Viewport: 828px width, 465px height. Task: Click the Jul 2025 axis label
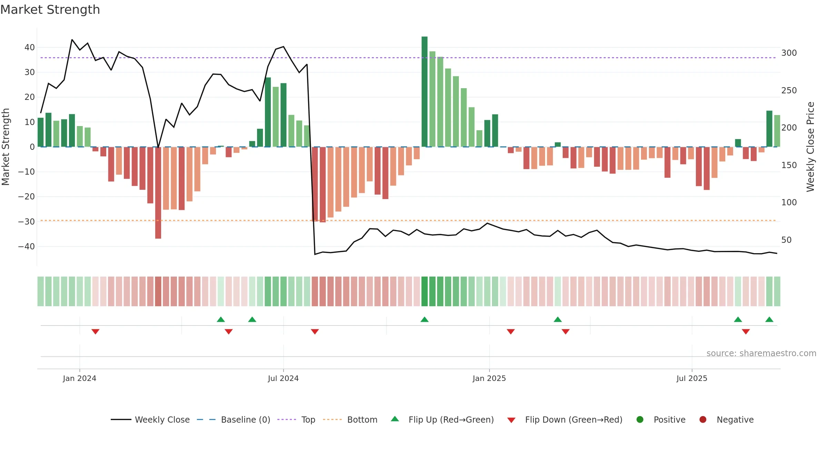coord(692,378)
